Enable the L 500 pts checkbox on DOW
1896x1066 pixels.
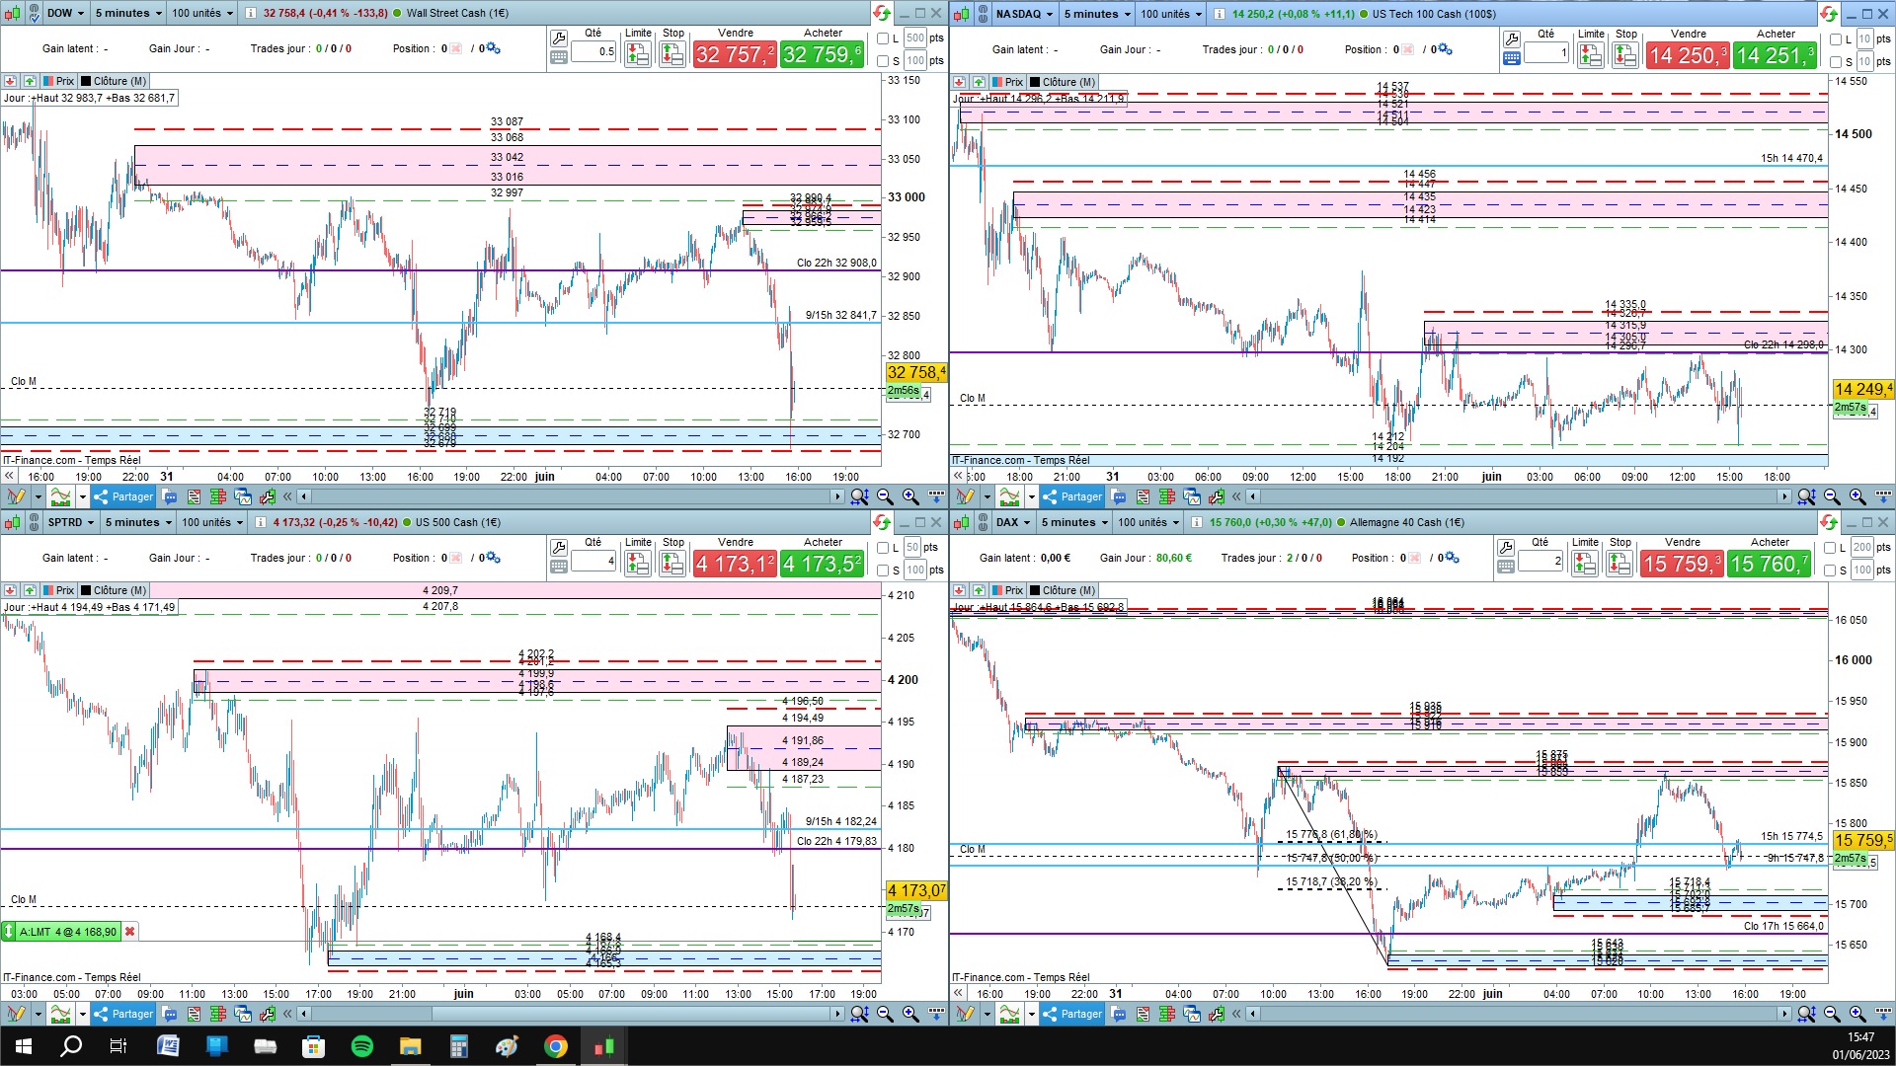pyautogui.click(x=884, y=38)
